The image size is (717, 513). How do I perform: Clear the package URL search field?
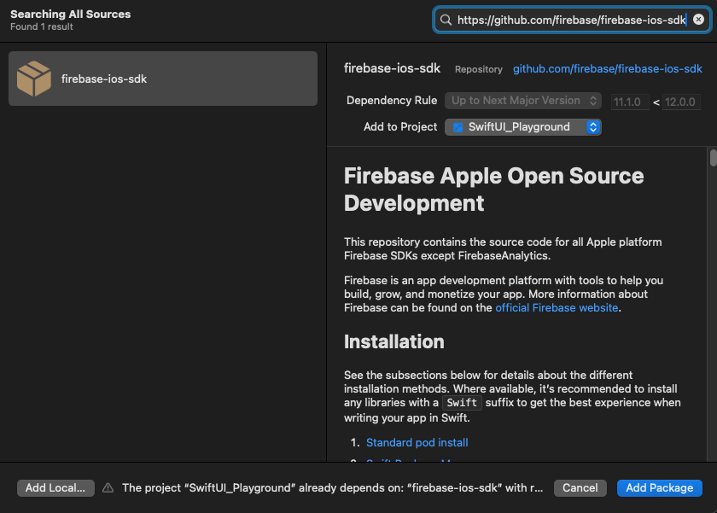pyautogui.click(x=698, y=19)
